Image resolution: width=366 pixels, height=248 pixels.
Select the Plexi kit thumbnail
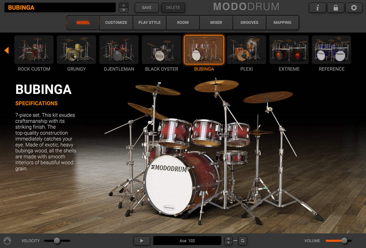click(246, 50)
